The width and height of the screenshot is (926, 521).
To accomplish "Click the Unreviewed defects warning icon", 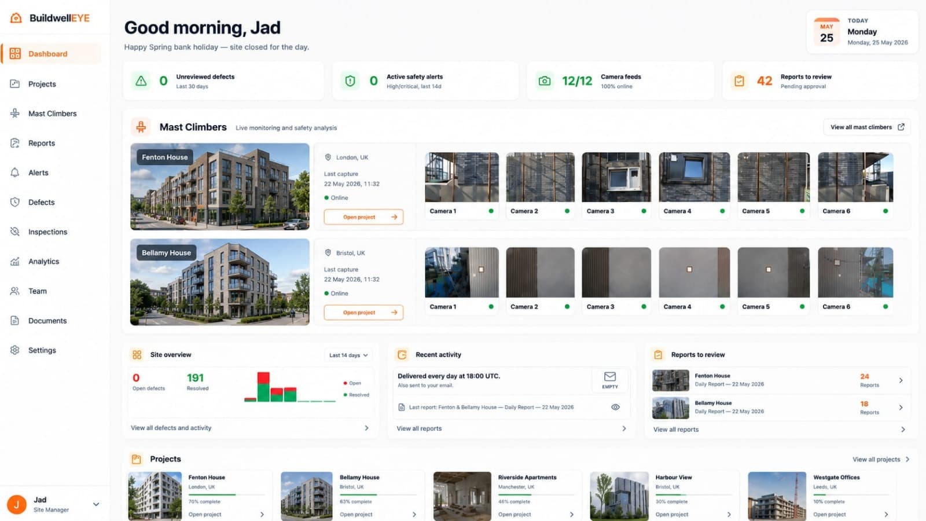I will point(141,81).
